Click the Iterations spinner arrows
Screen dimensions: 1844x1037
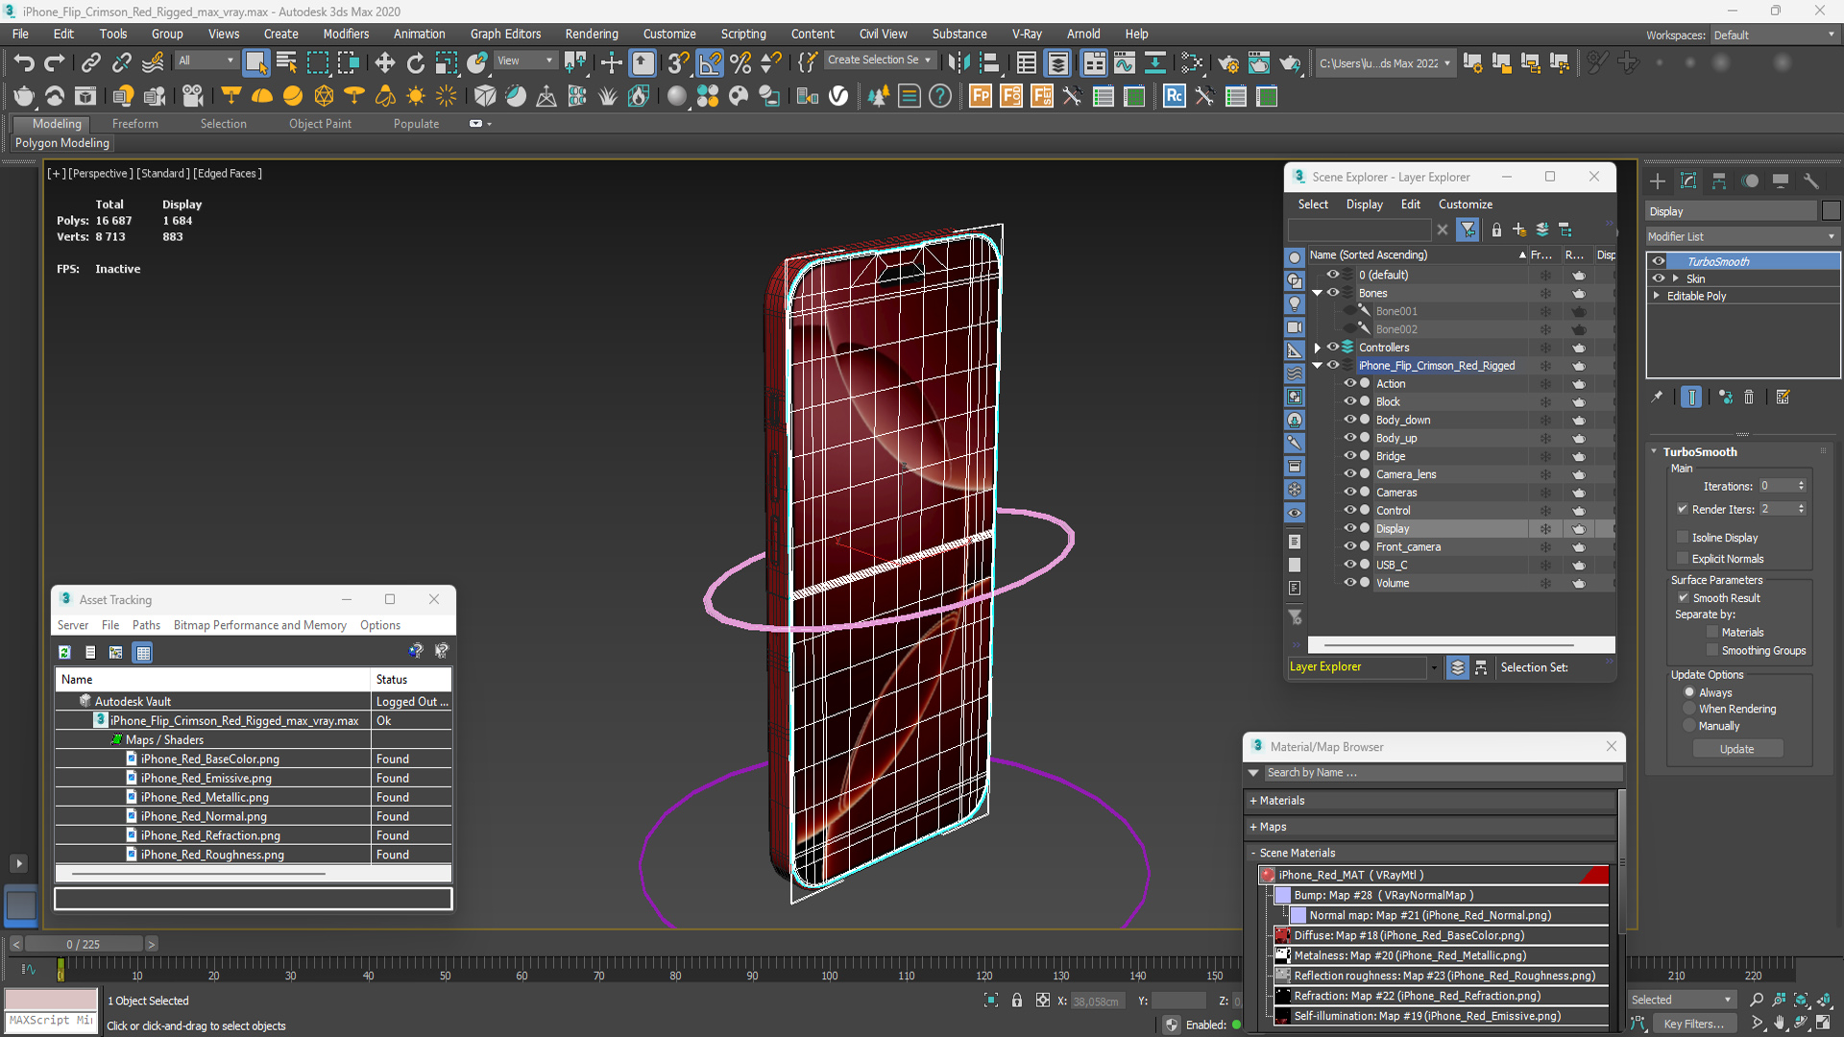pyautogui.click(x=1801, y=486)
